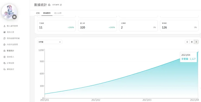Click the 內容數 card label

42,23
